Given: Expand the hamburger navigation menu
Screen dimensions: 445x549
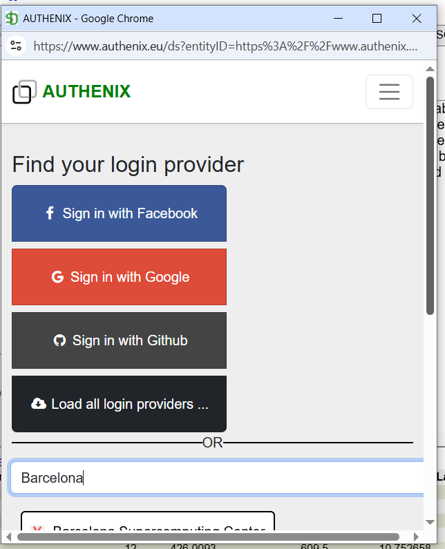Looking at the screenshot, I should pyautogui.click(x=389, y=92).
